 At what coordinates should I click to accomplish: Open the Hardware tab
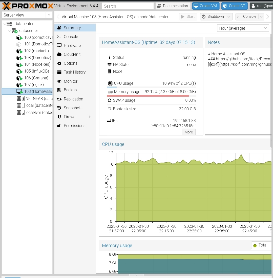pyautogui.click(x=75, y=46)
